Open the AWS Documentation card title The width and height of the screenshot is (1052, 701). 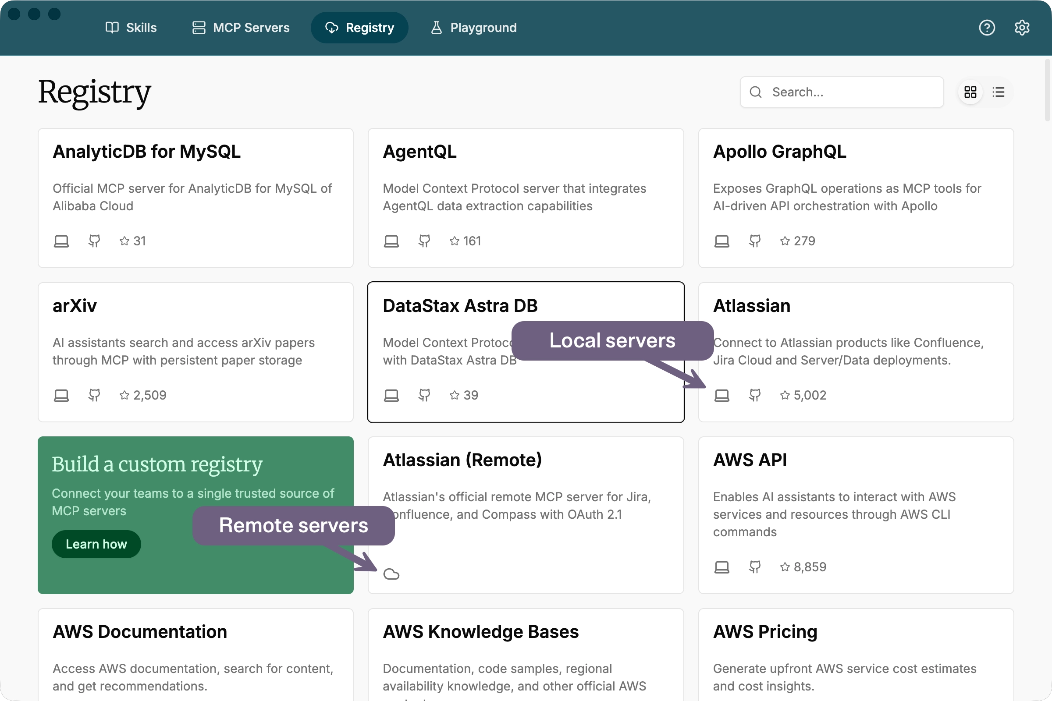click(x=140, y=632)
